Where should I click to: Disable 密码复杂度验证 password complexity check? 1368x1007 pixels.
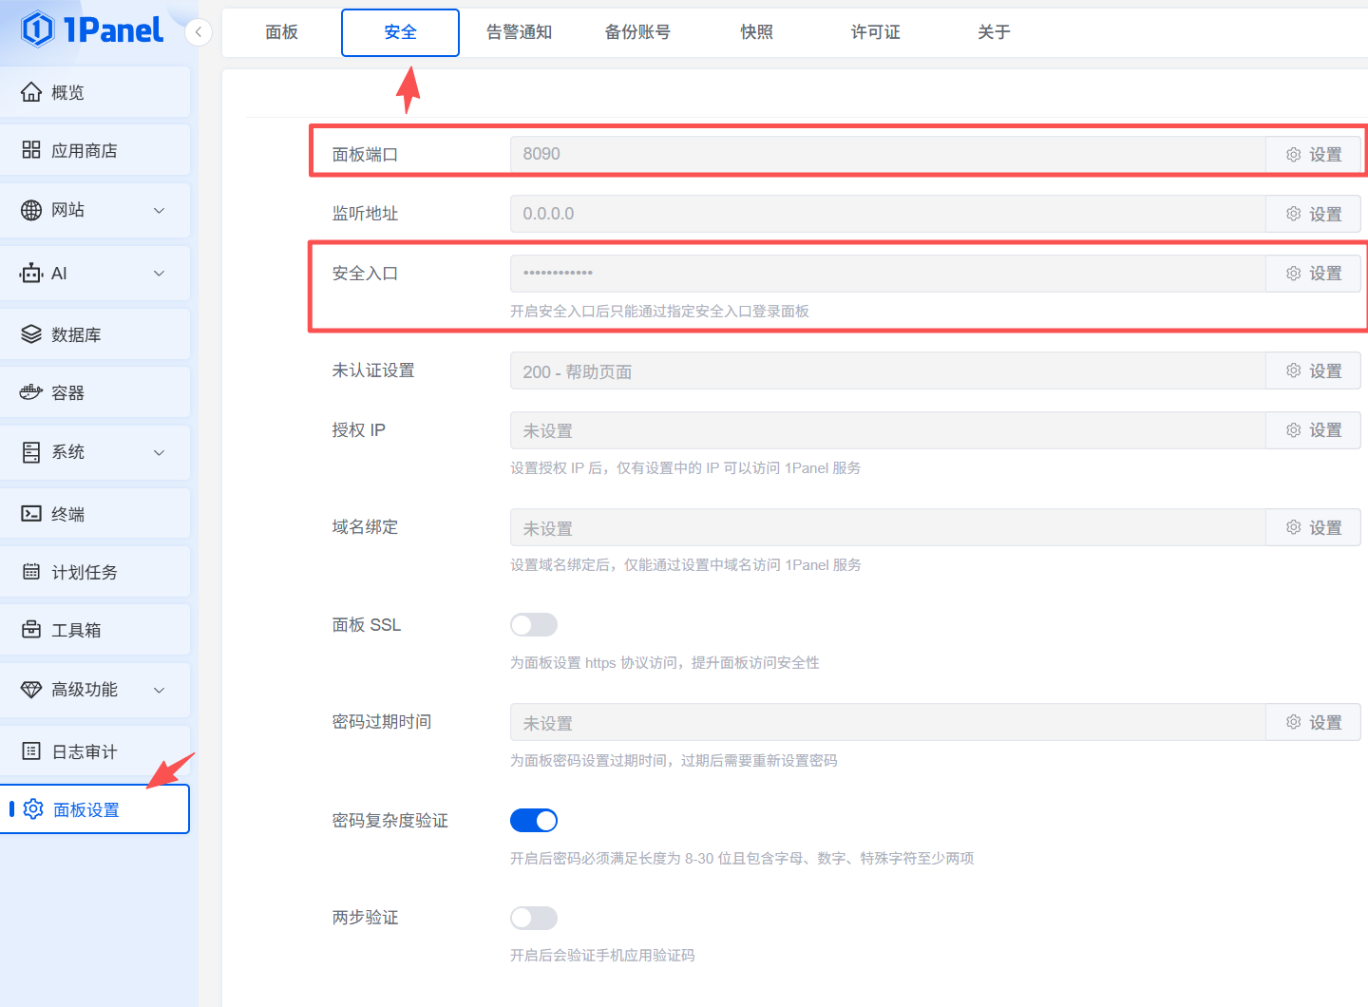pyautogui.click(x=533, y=820)
